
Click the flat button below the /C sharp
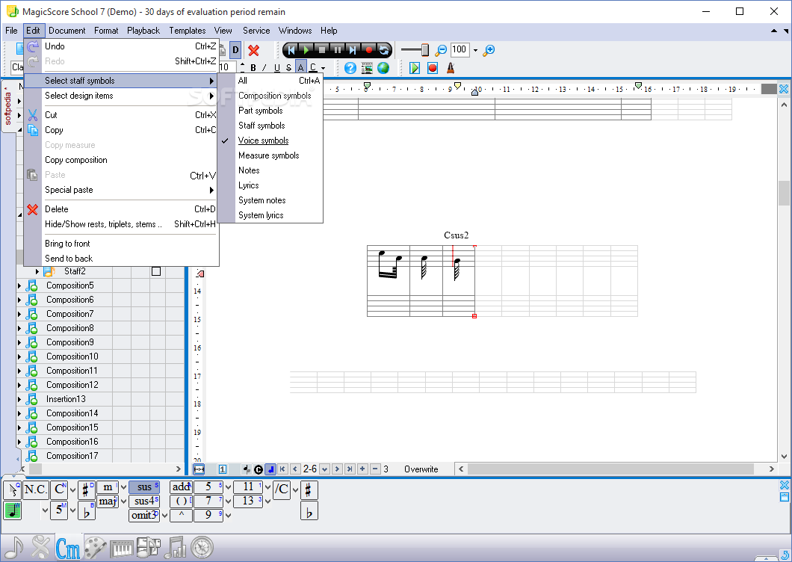pos(309,511)
